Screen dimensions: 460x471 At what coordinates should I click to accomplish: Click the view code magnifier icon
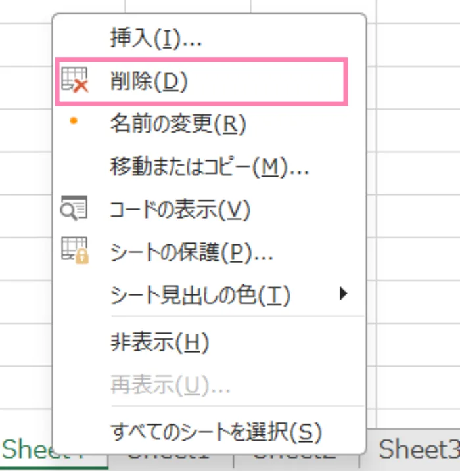[74, 208]
